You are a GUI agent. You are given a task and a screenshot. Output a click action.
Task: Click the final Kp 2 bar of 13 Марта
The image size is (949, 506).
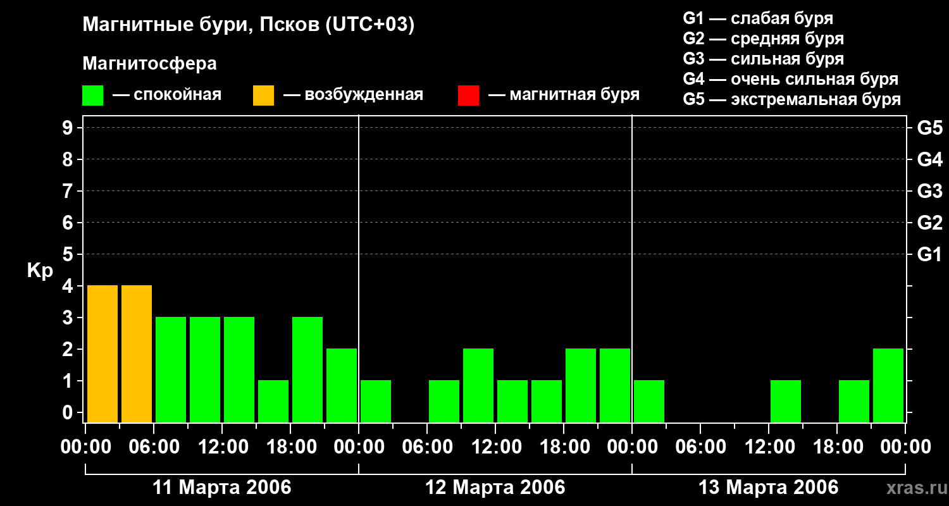888,385
